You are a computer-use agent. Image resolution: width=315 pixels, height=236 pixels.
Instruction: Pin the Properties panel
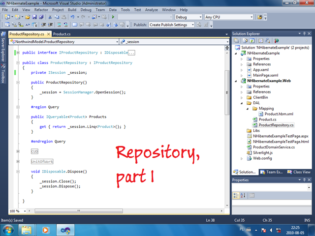[304, 180]
